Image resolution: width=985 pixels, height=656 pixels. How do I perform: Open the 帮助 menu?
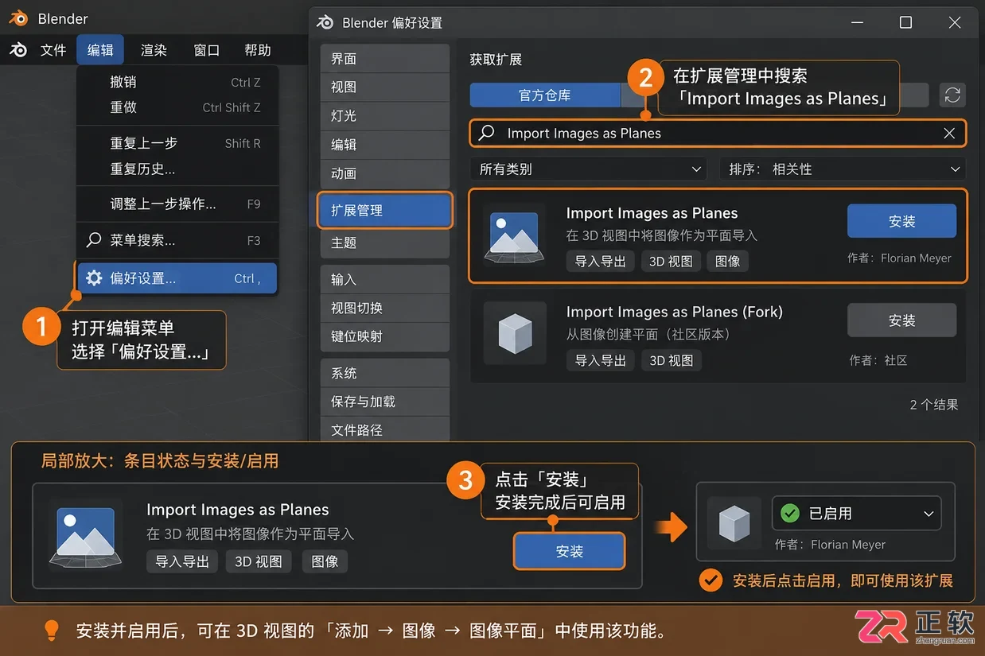258,50
